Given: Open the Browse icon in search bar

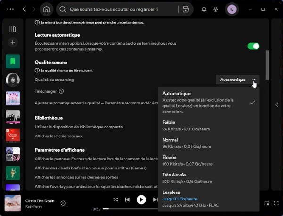Looking at the screenshot, I should coord(185,9).
